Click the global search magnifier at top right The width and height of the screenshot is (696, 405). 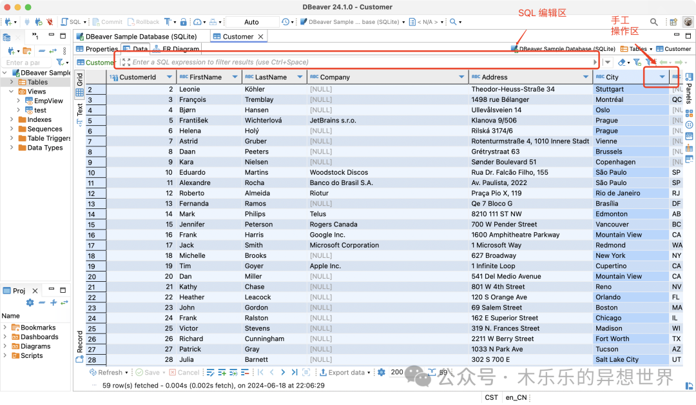coord(654,22)
